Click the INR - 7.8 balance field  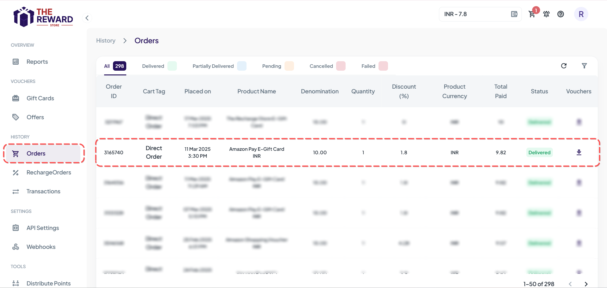(480, 14)
